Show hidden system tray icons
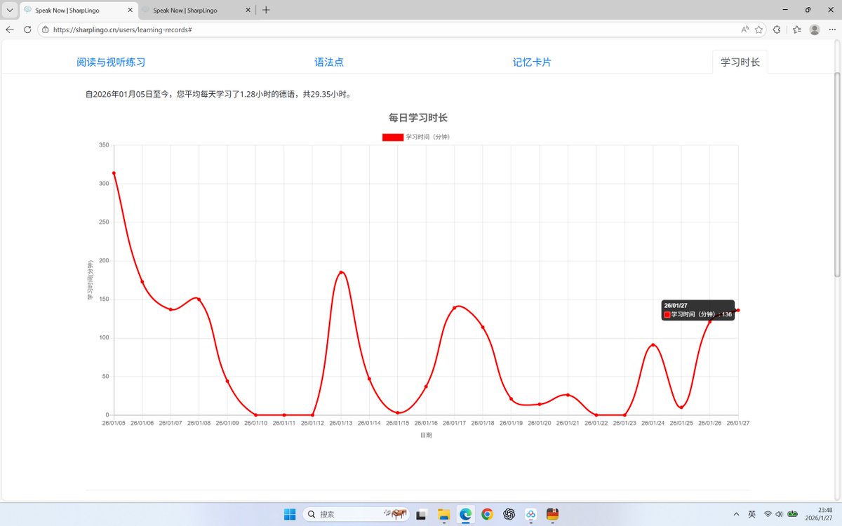The image size is (842, 526). [736, 514]
